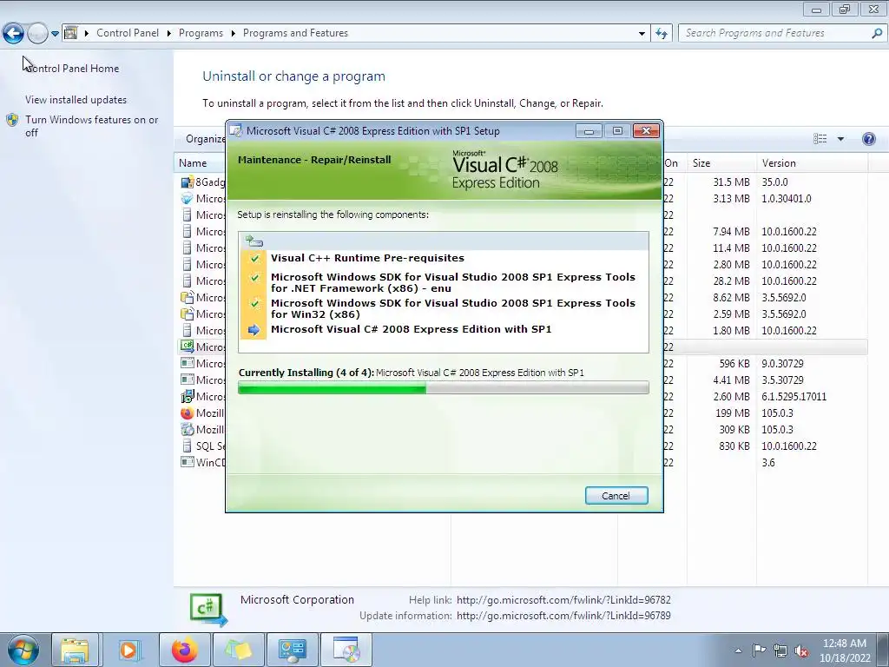889x667 pixels.
Task: Select the 8Gadget program icon
Action: point(188,182)
